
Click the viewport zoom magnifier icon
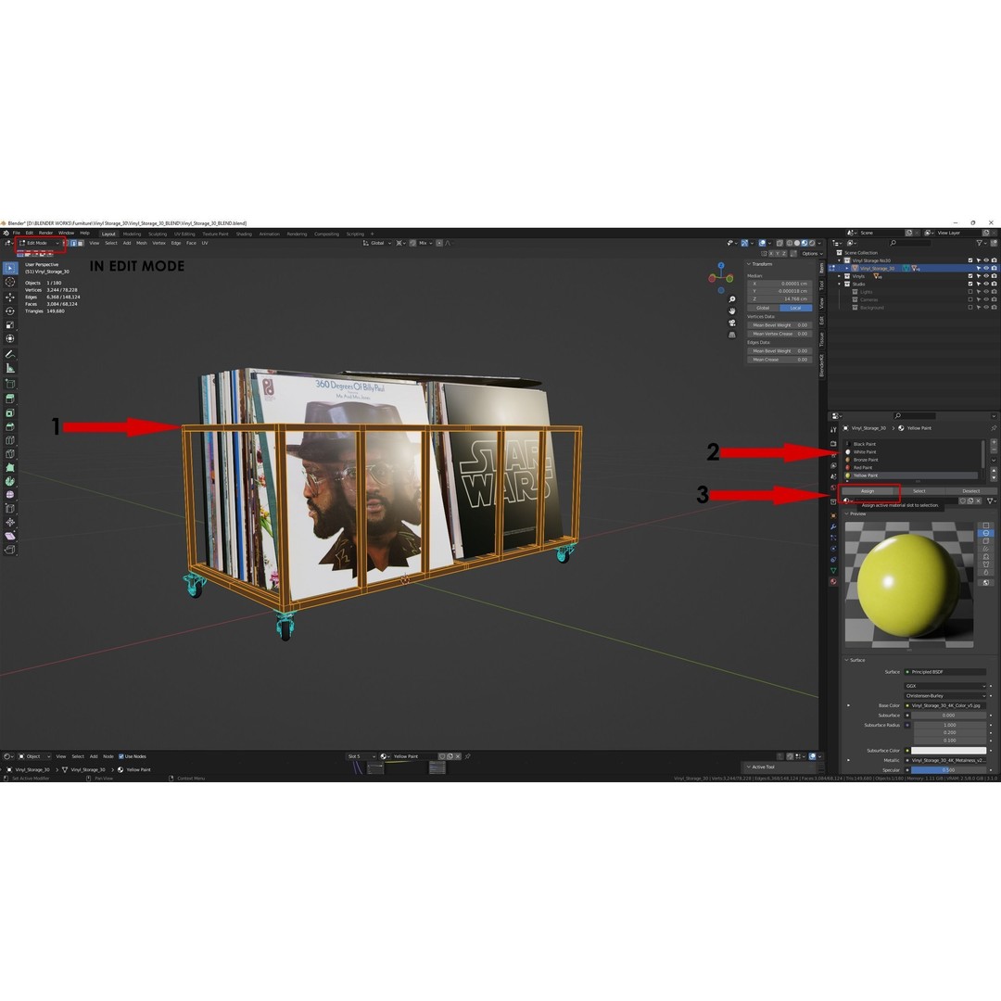(x=732, y=299)
